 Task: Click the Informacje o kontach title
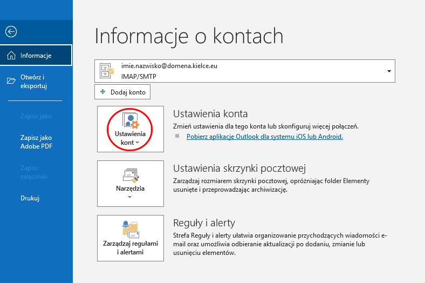coord(189,36)
